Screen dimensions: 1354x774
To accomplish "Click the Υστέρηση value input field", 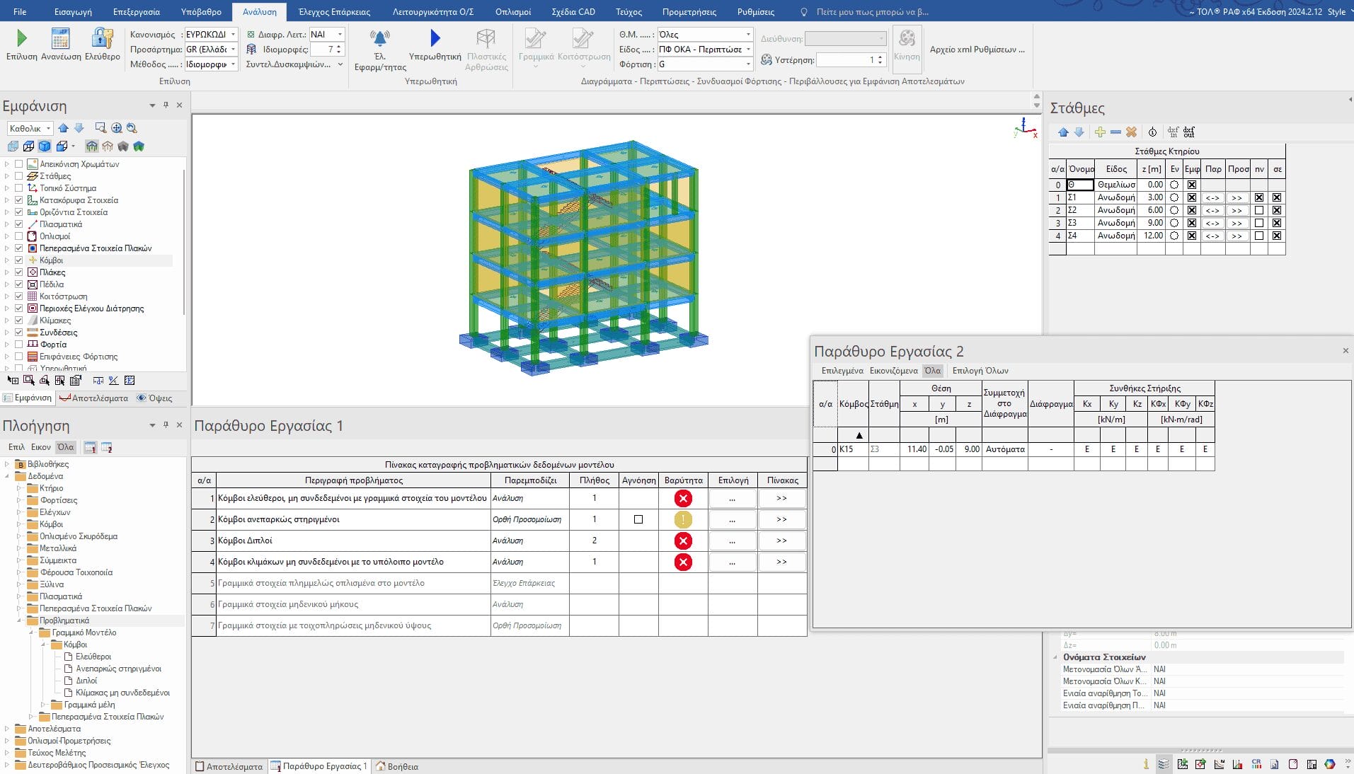I will [x=846, y=60].
